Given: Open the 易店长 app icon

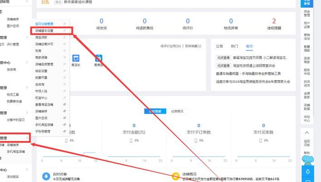Looking at the screenshot, I should pos(76,58).
